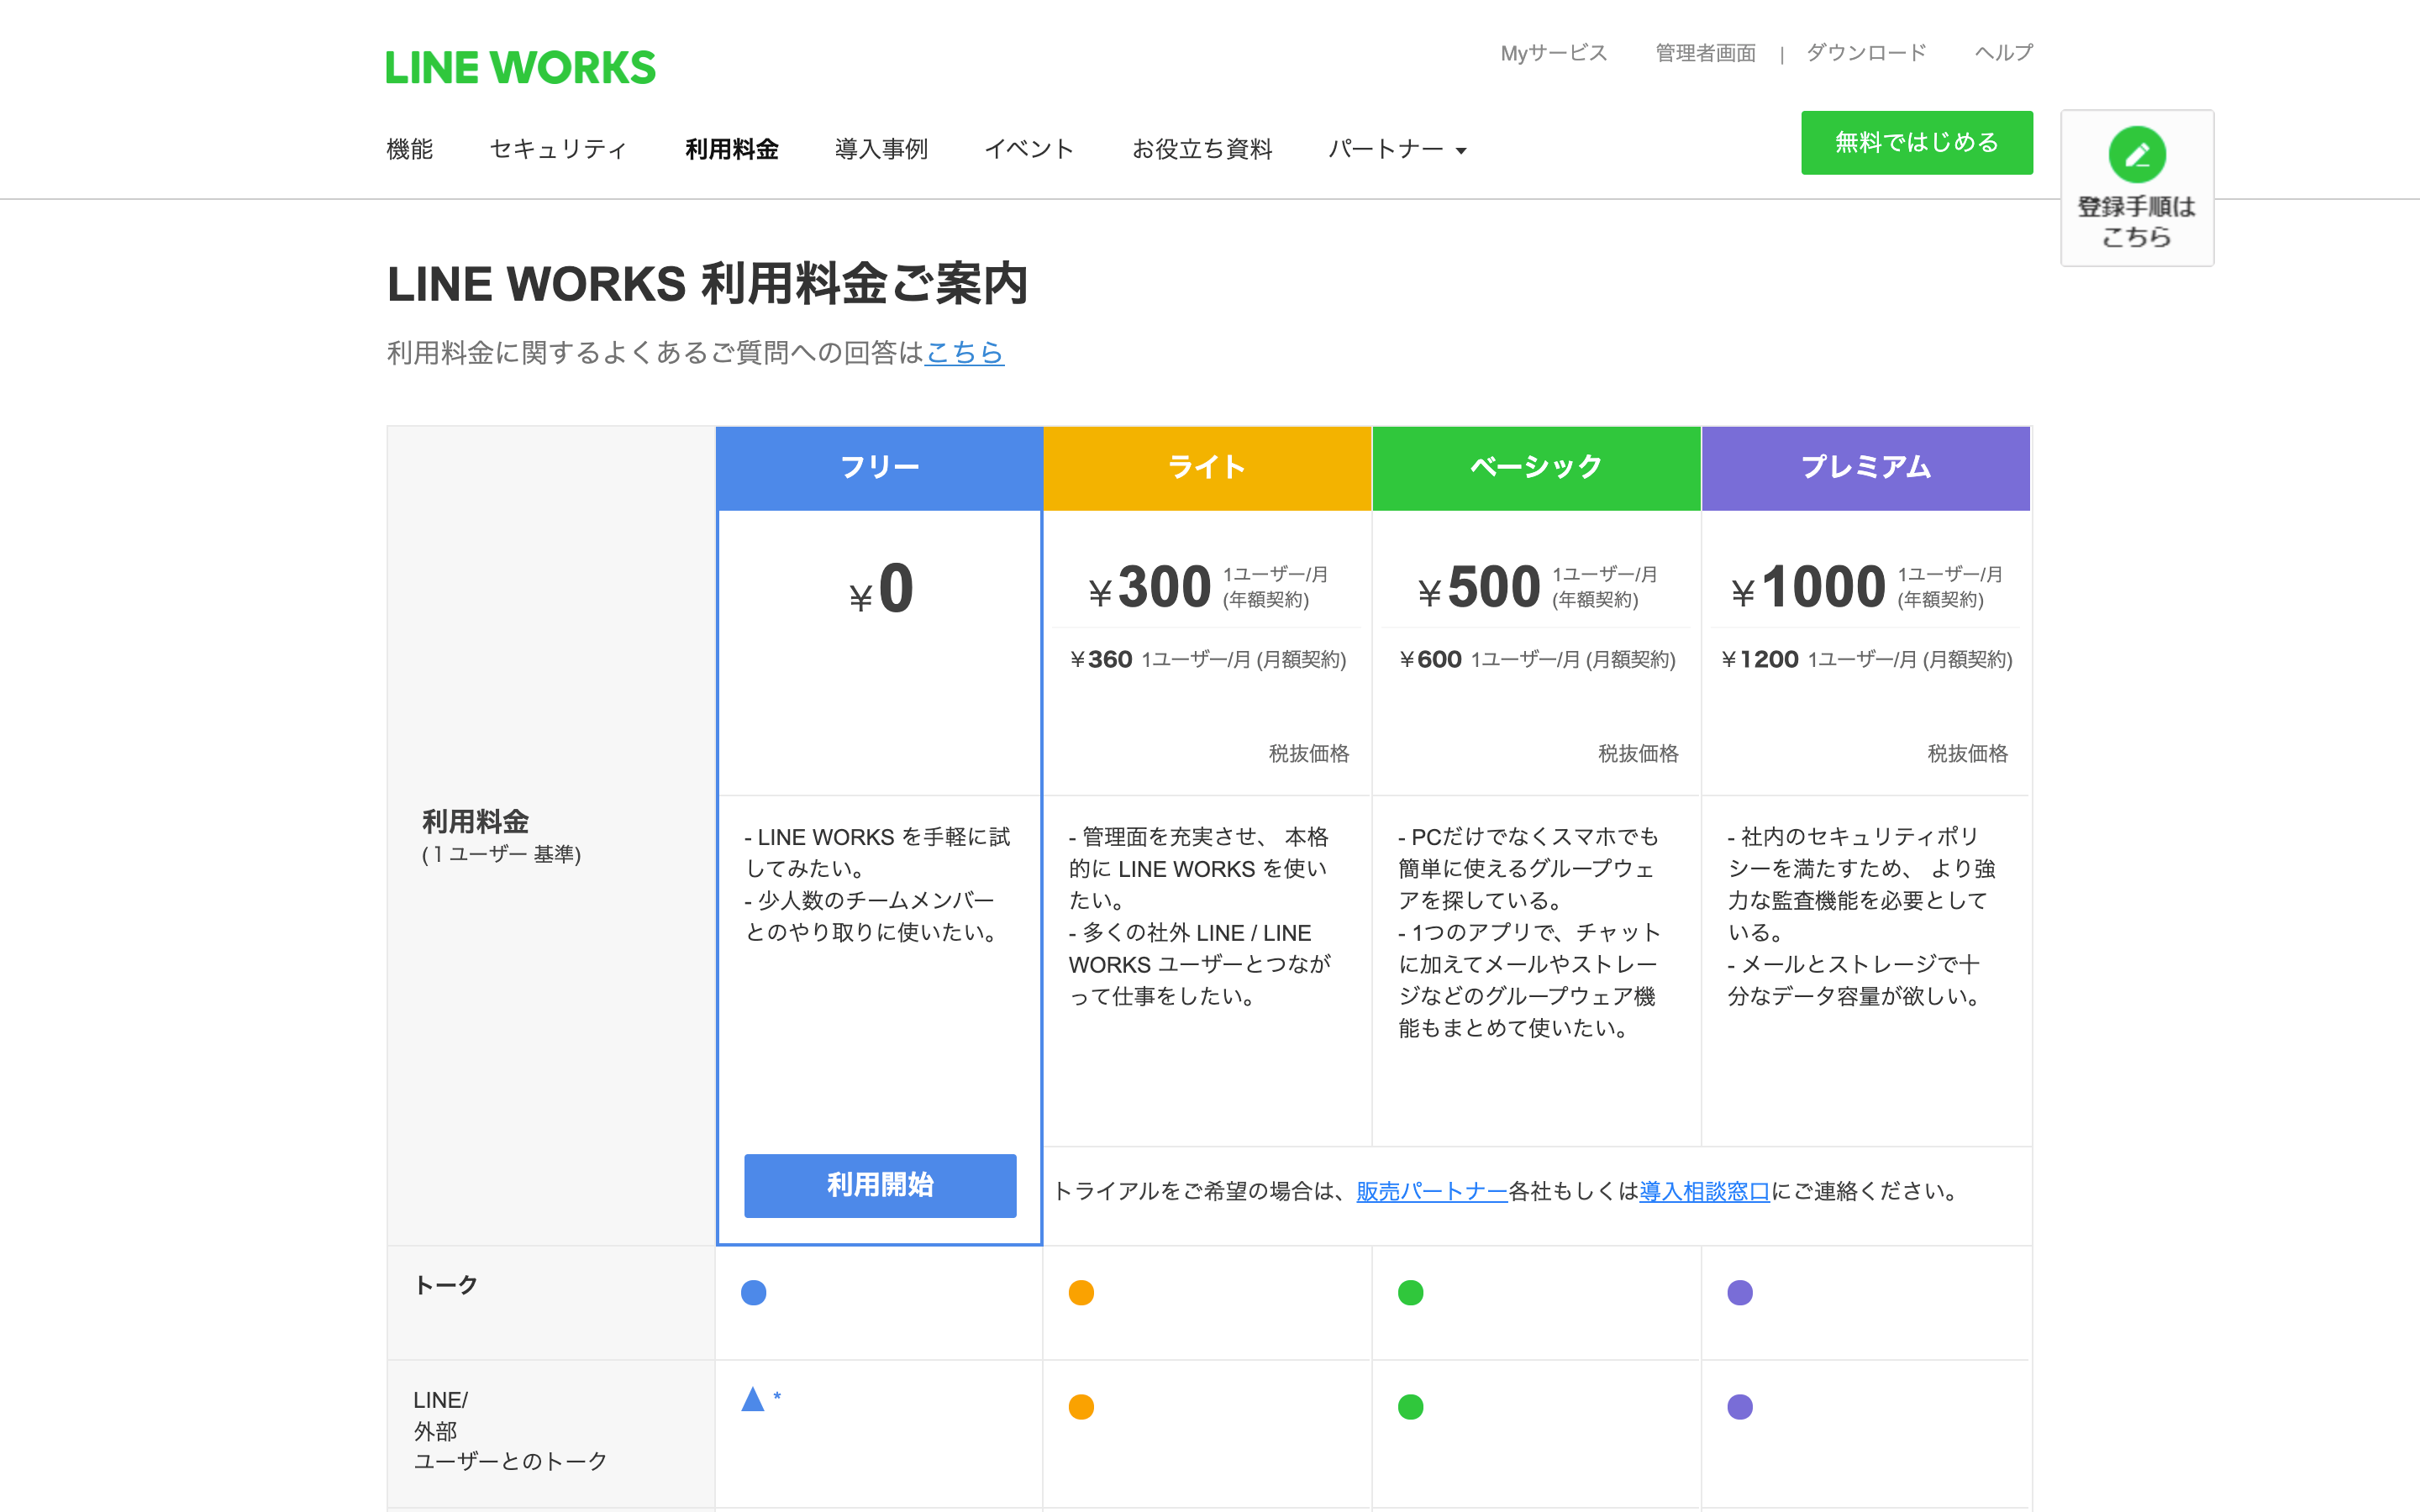Go to 導入事例 page
The image size is (2420, 1512).
(x=881, y=150)
